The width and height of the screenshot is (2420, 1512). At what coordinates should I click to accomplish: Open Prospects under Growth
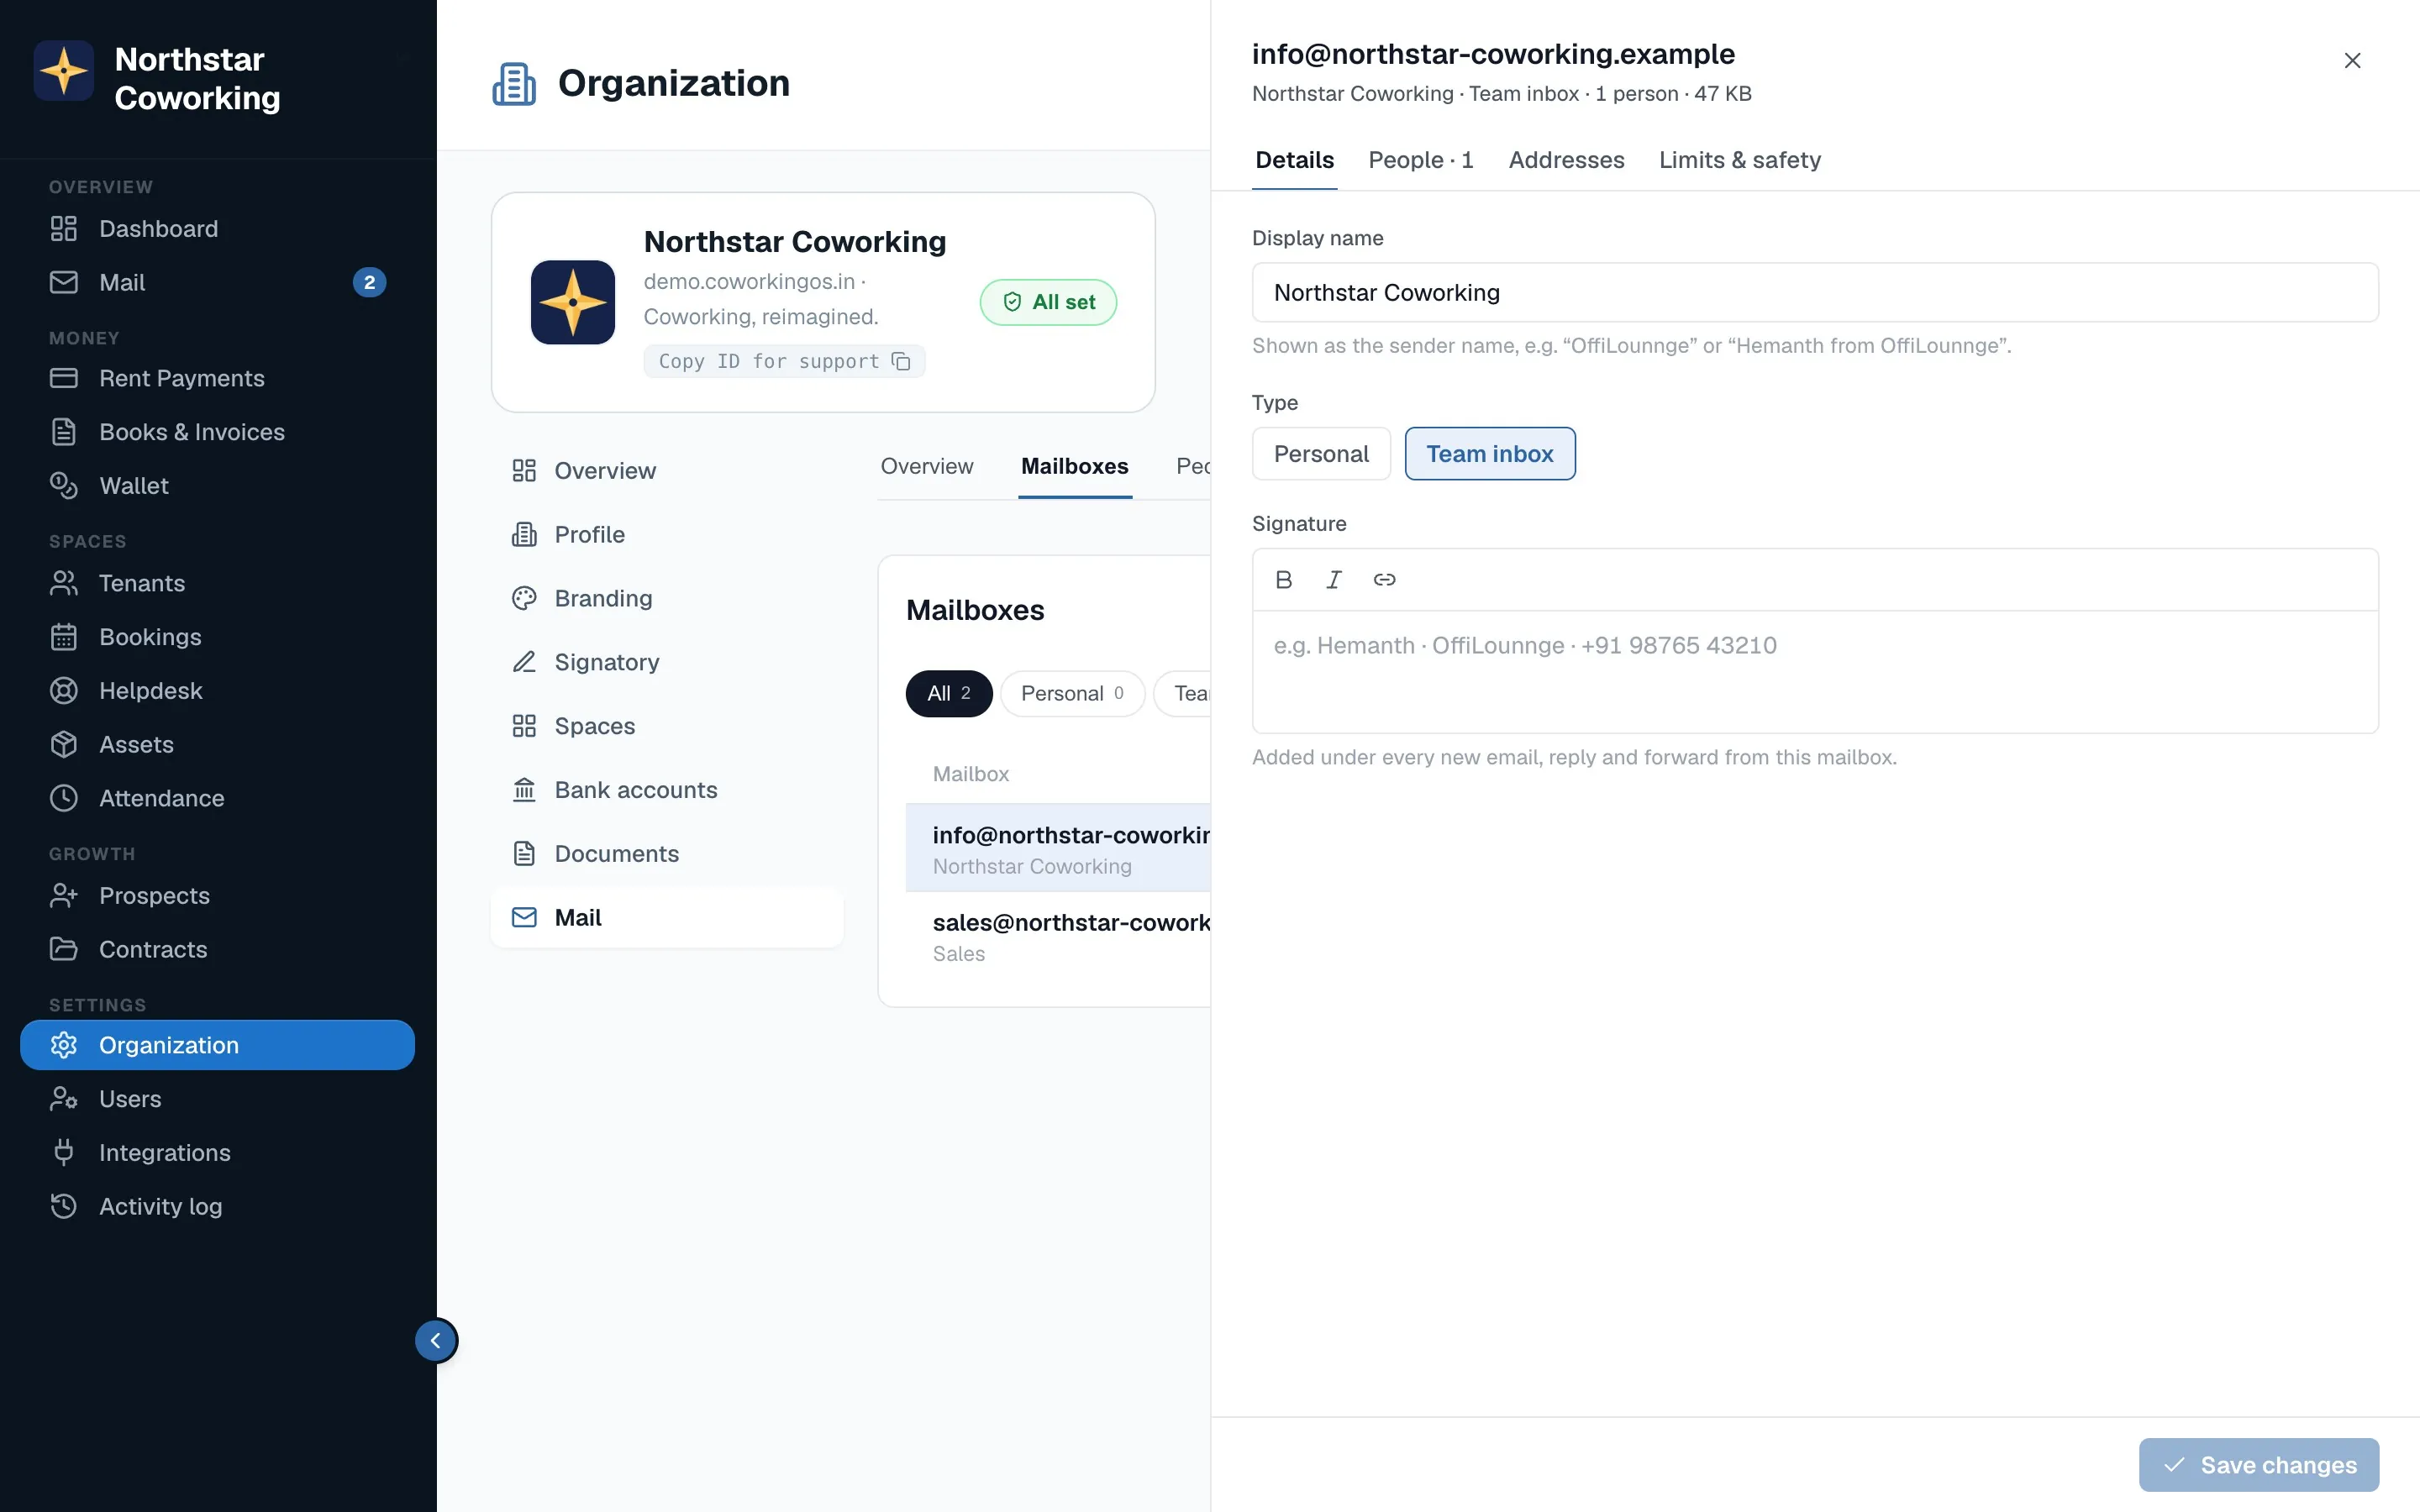point(217,896)
